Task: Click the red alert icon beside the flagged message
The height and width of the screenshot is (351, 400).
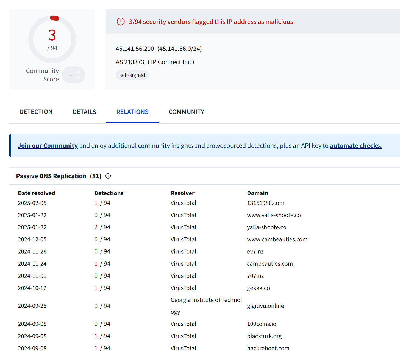Action: coord(121,21)
